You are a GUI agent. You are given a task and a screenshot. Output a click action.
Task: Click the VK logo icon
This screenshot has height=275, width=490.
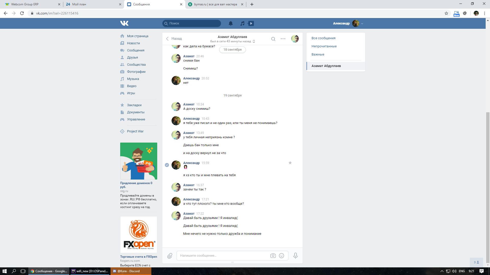pyautogui.click(x=124, y=23)
